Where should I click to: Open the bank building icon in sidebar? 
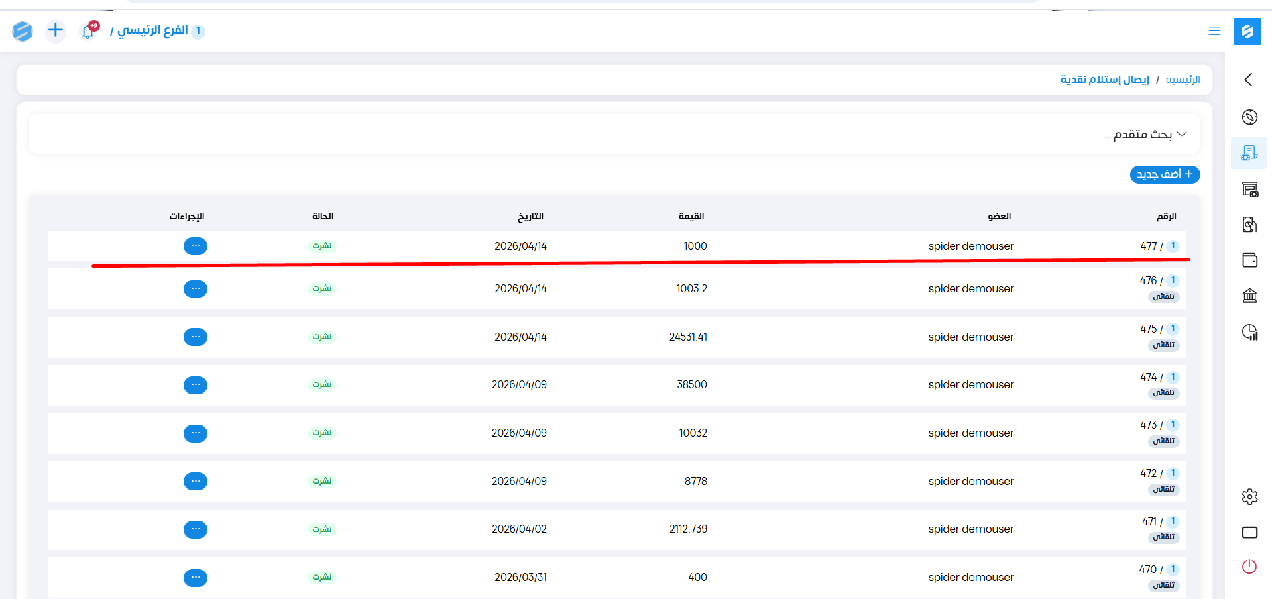tap(1249, 296)
